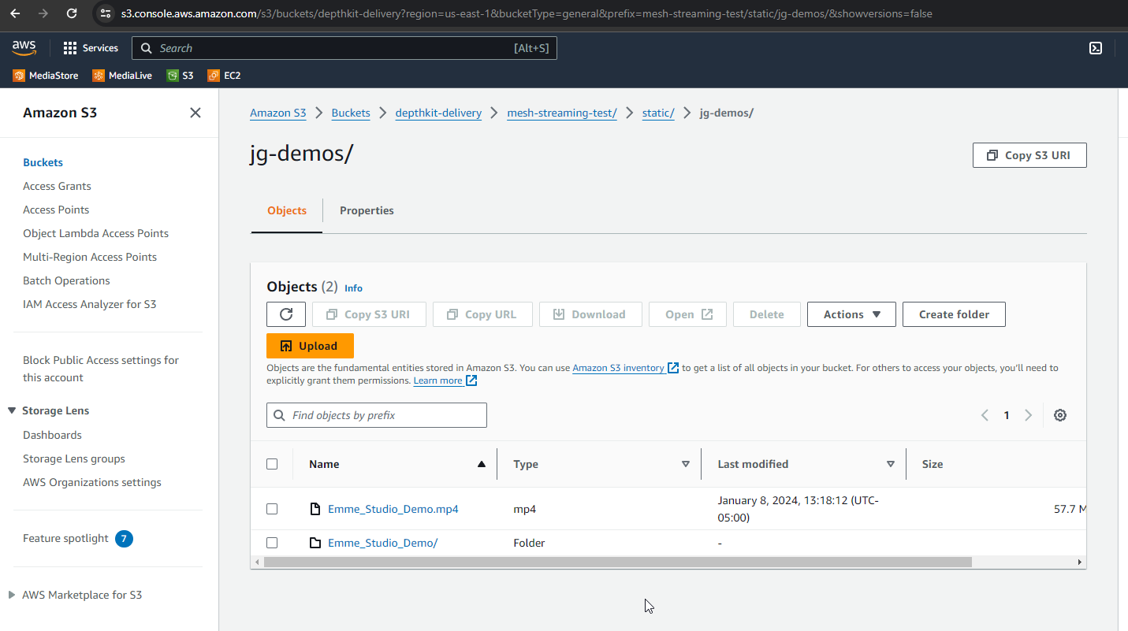Click the folder icon for Emme_Studio_Demo/
1128x631 pixels.
click(315, 543)
